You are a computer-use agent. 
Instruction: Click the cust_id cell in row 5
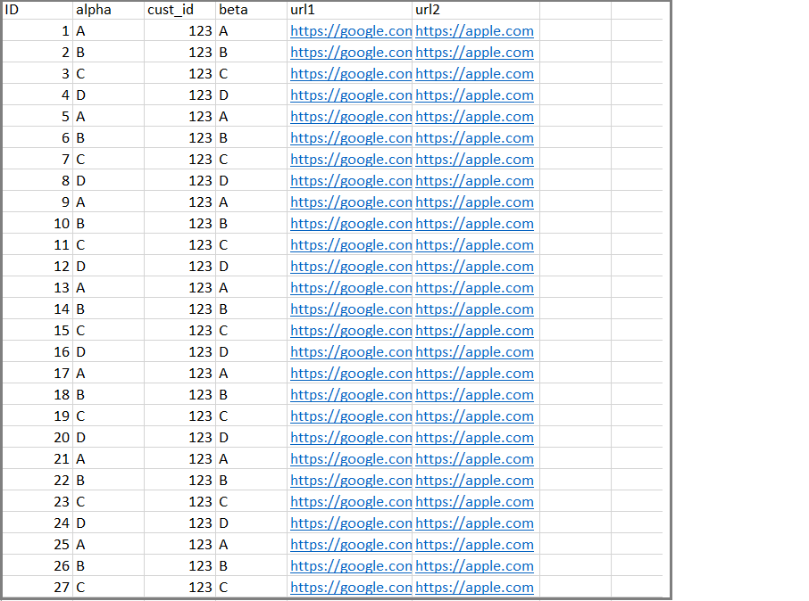pos(179,117)
